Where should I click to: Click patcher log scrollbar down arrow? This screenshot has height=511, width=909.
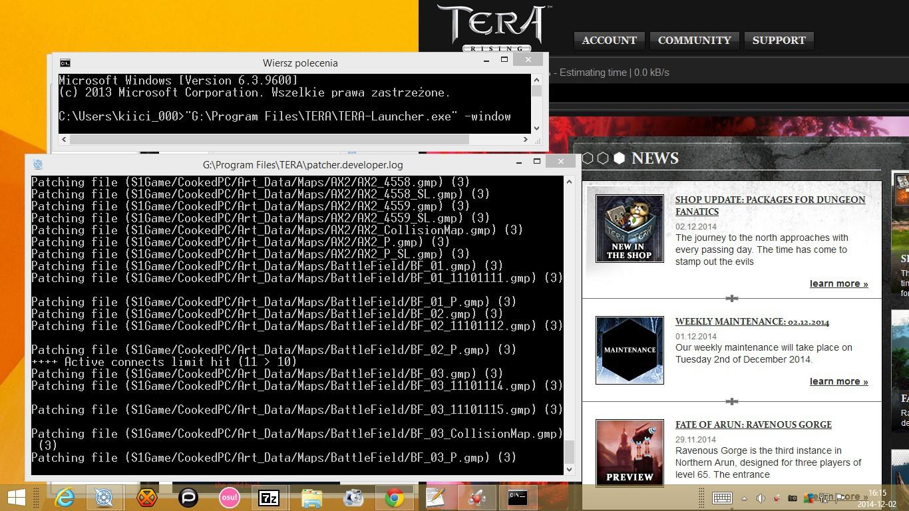pyautogui.click(x=569, y=470)
